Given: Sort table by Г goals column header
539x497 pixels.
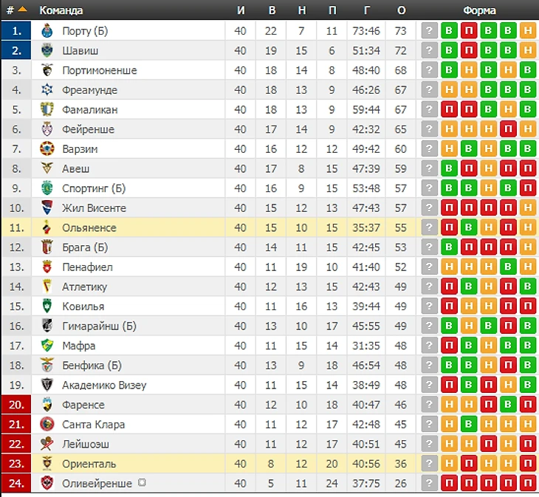Looking at the screenshot, I should 367,10.
